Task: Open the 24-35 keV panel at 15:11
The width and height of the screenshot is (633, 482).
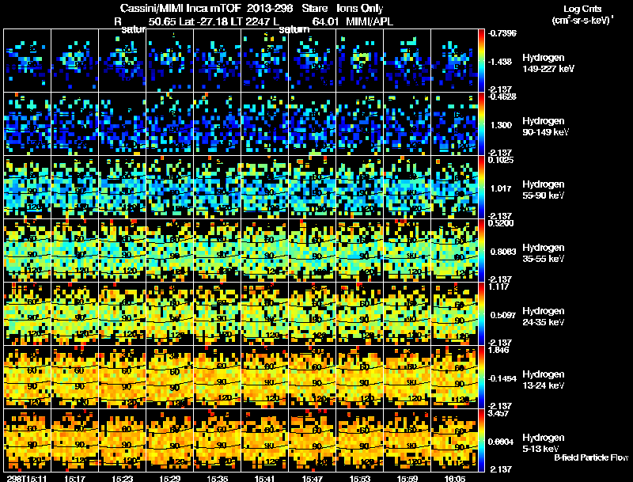Action: [x=27, y=313]
